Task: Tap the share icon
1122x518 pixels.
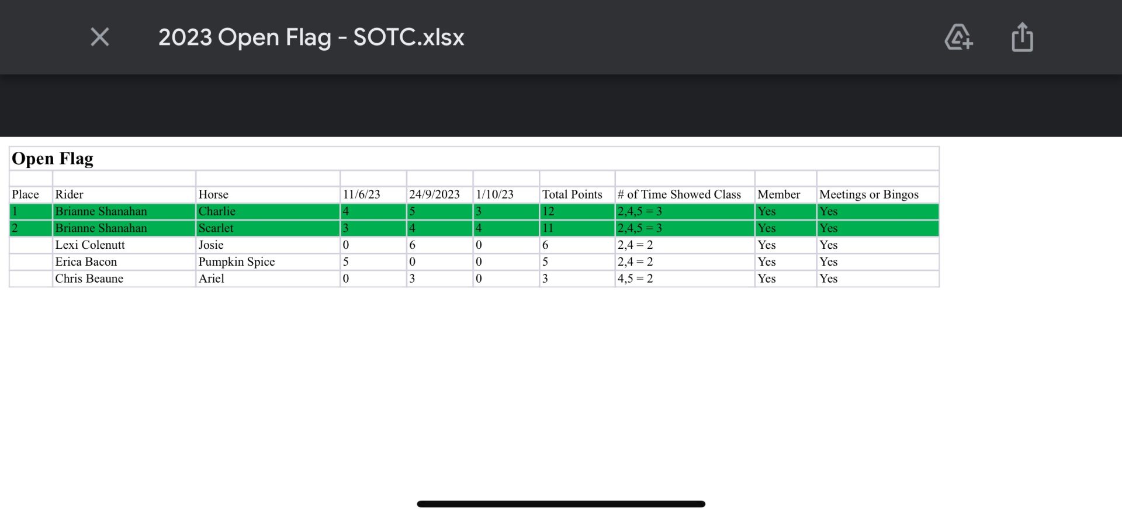Action: click(x=1022, y=37)
